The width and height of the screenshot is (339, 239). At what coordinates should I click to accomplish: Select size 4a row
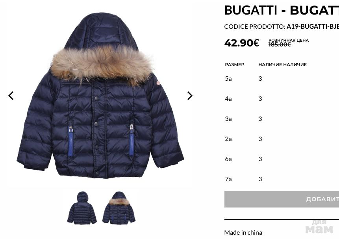click(282, 98)
